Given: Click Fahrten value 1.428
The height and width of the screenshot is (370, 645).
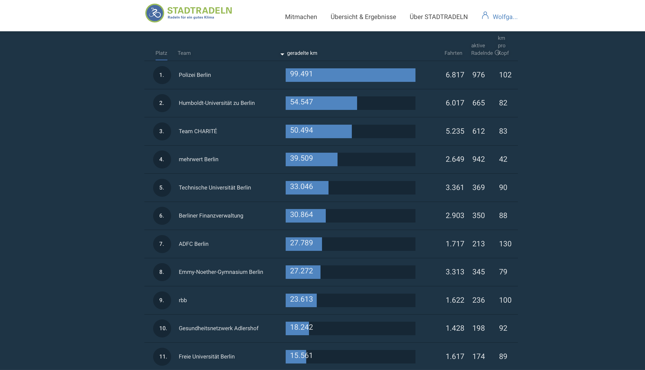Looking at the screenshot, I should coord(455,328).
